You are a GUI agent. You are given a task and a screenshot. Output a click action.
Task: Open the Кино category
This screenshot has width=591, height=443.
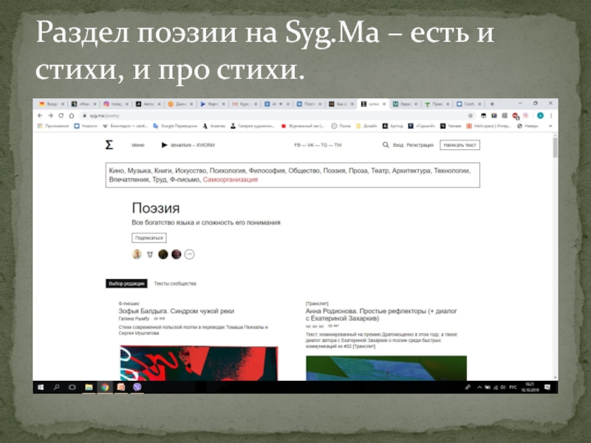click(117, 171)
